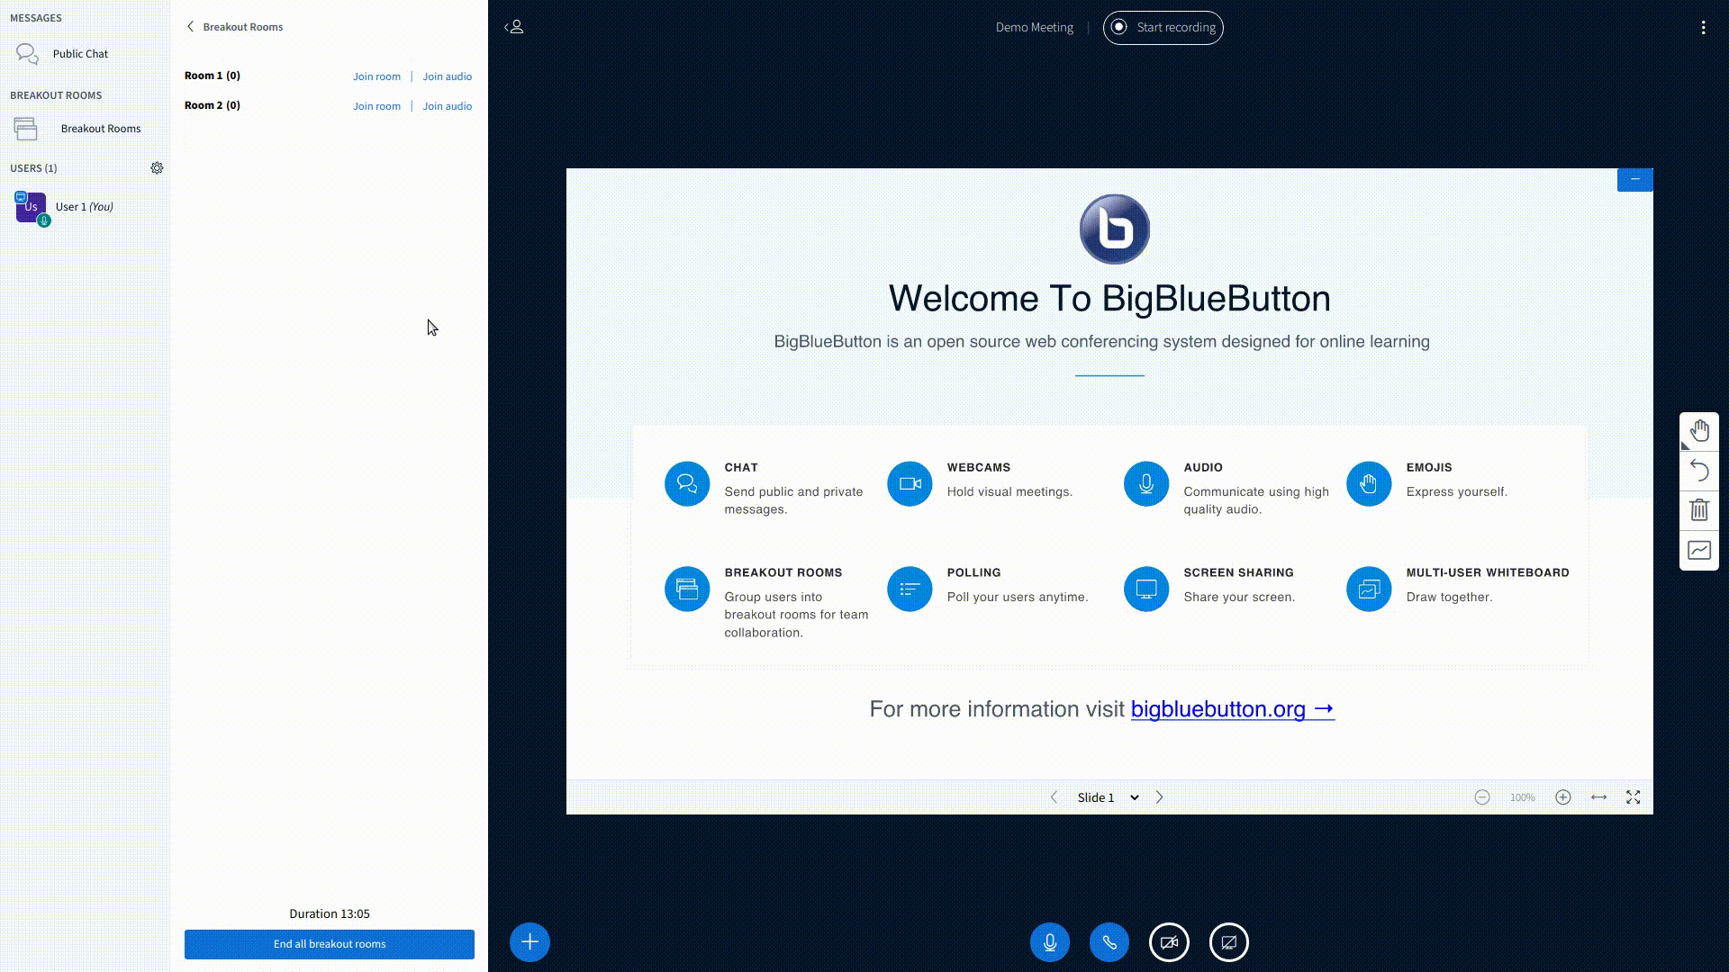
Task: Click the Pan hand tool in whiteboard toolbar
Action: [x=1699, y=431]
